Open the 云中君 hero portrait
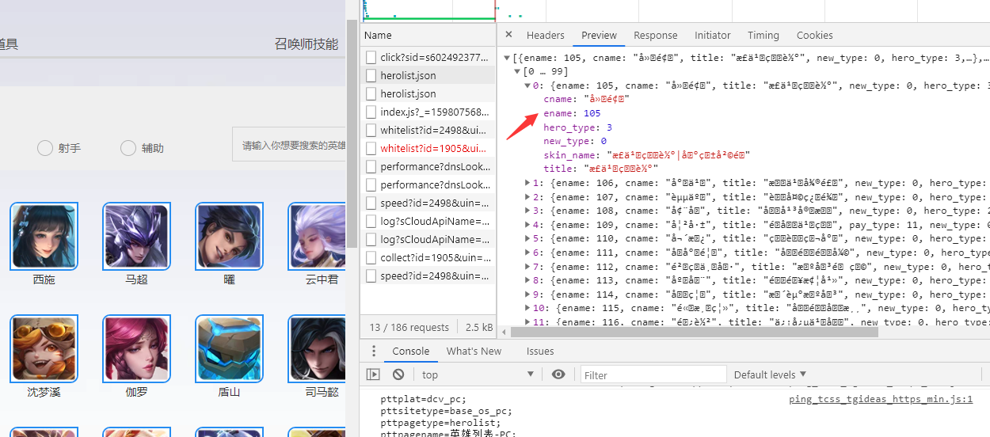 318,236
